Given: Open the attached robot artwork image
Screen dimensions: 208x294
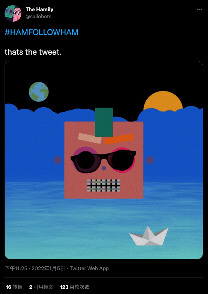Looking at the screenshot, I should click(104, 160).
